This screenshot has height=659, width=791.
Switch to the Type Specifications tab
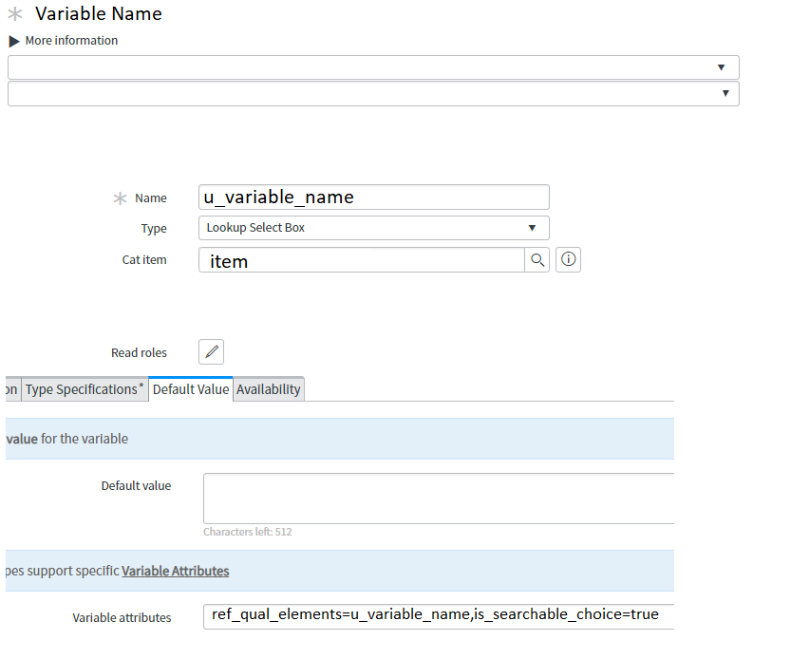click(85, 389)
